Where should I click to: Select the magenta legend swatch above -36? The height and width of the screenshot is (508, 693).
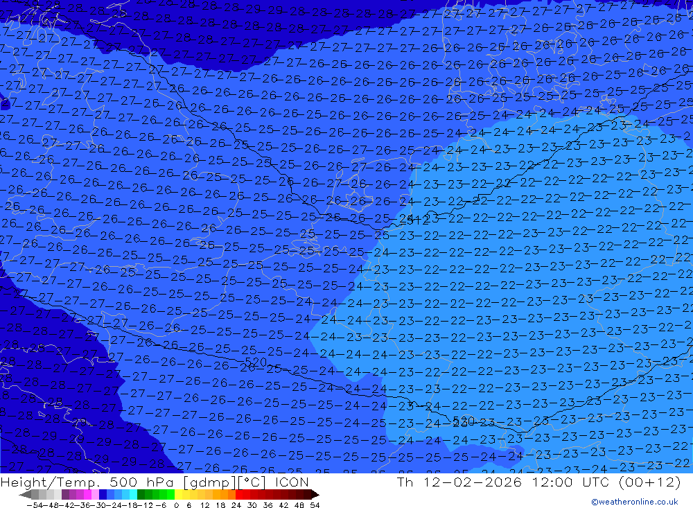pyautogui.click(x=87, y=494)
